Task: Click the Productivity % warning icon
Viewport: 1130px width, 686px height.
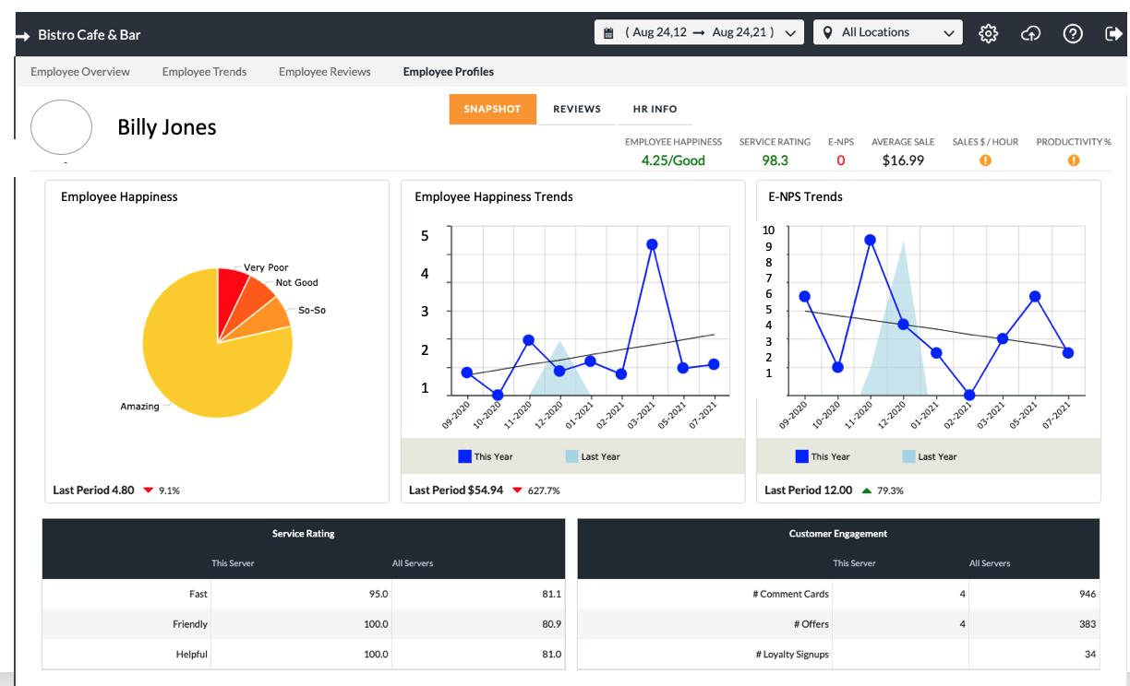Action: 1074,160
